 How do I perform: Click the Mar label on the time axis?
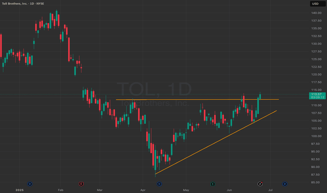click(x=100, y=190)
